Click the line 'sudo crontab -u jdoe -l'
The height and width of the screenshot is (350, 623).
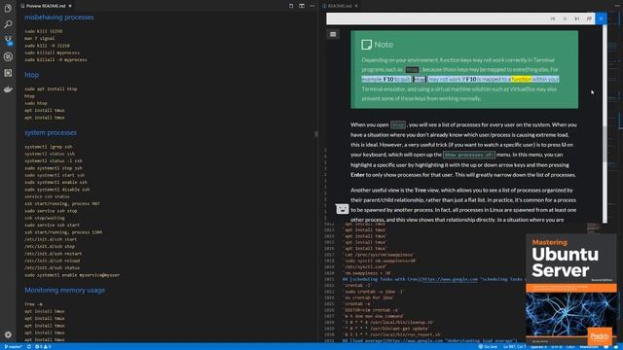click(x=374, y=292)
